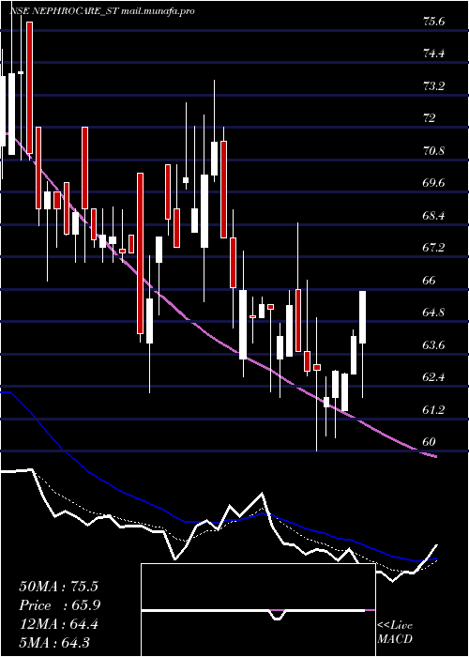Click the 12MA : 64.4 value

(58, 624)
